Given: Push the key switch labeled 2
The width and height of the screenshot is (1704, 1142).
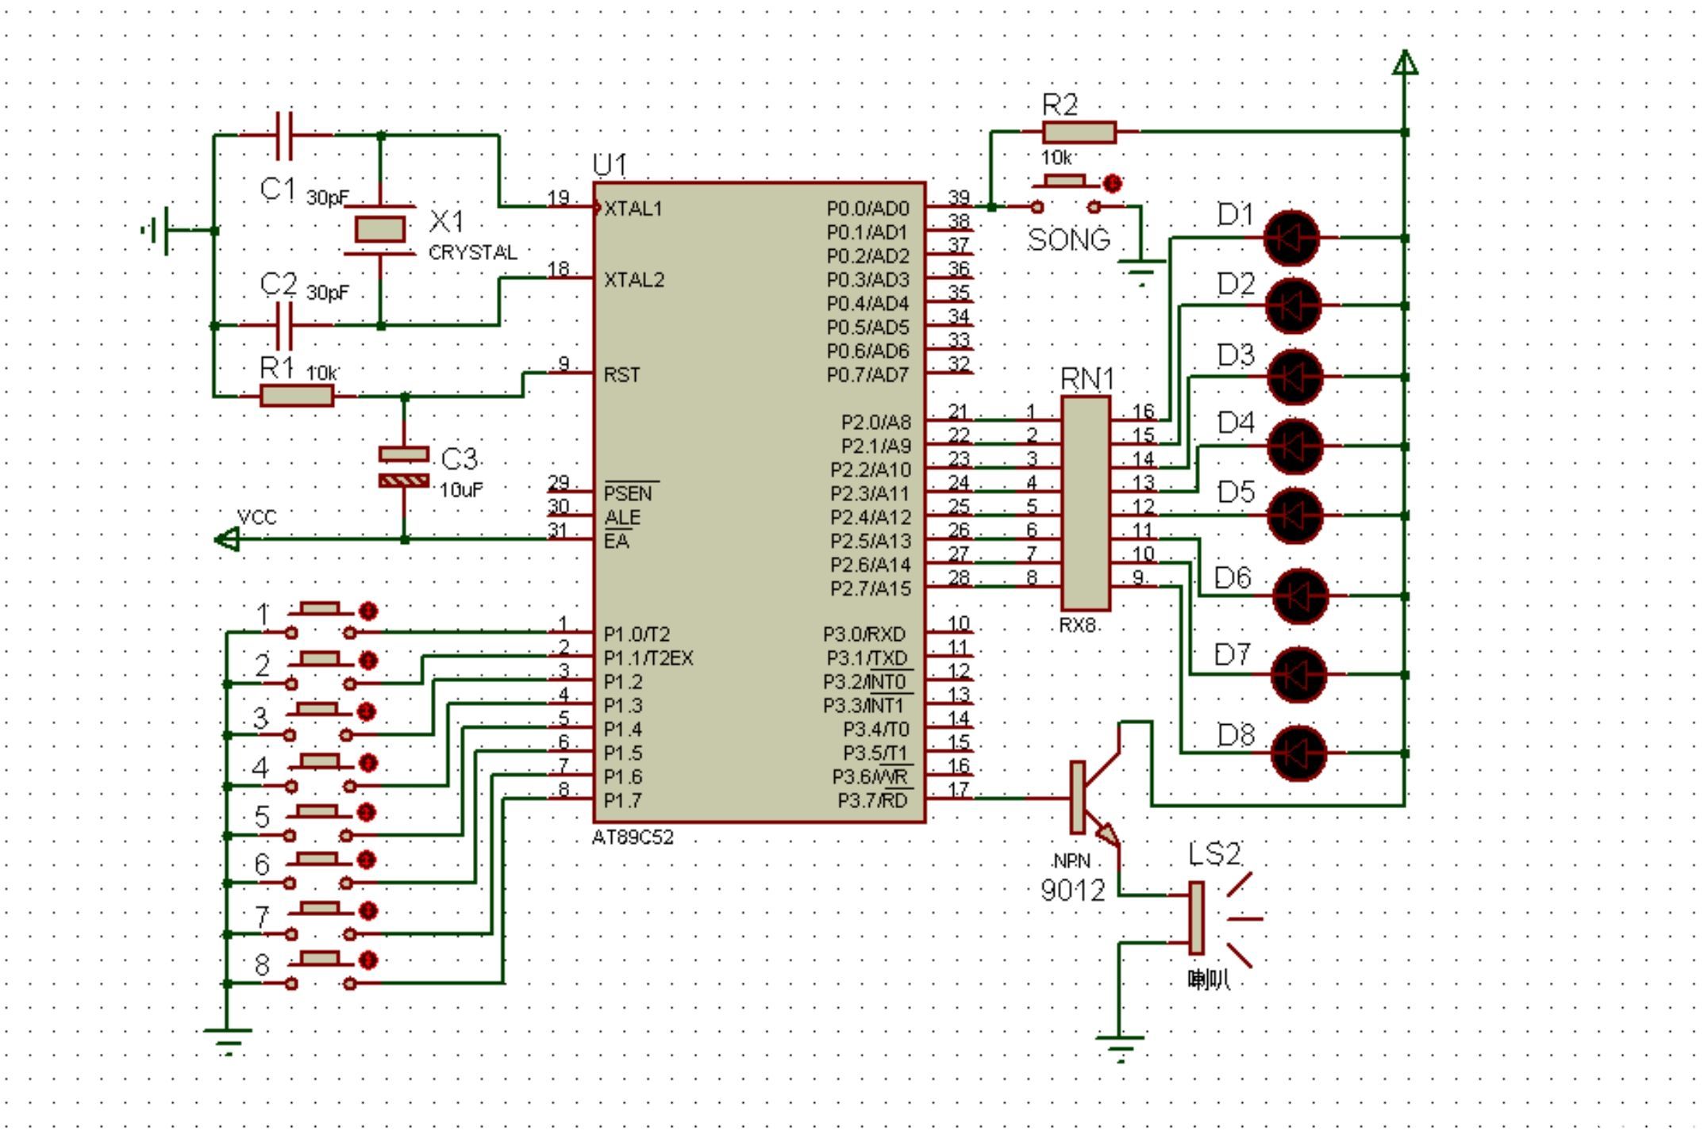Looking at the screenshot, I should [321, 659].
